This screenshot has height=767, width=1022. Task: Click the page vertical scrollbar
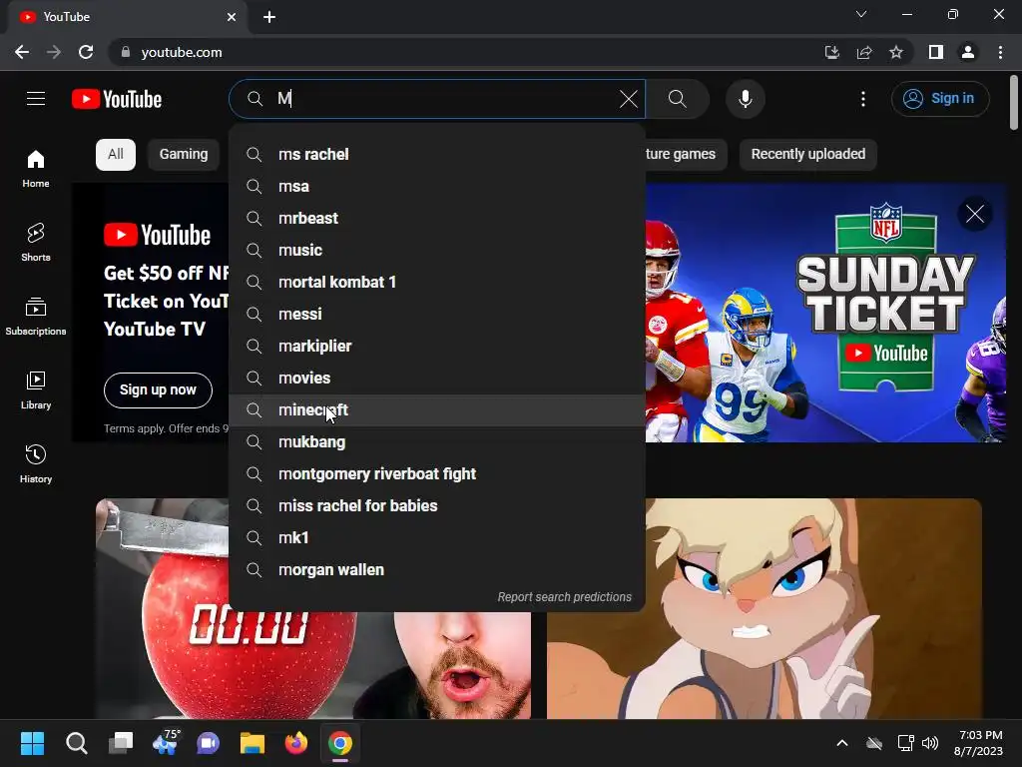click(1014, 103)
